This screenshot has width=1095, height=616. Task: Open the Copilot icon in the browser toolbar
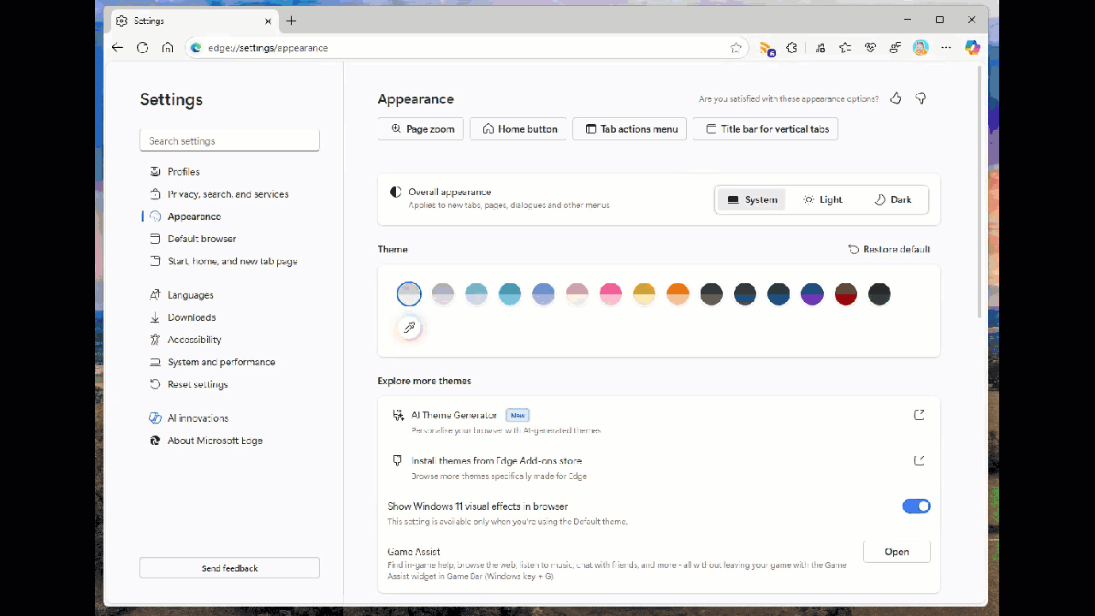pos(973,48)
